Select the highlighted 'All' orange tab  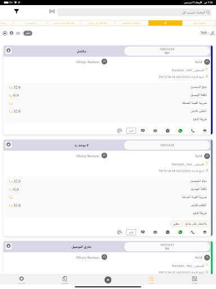coord(165,23)
